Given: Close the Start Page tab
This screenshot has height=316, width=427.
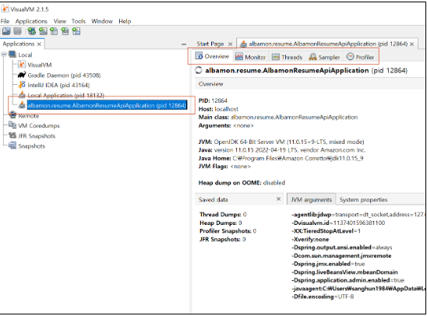Looking at the screenshot, I should click(230, 44).
